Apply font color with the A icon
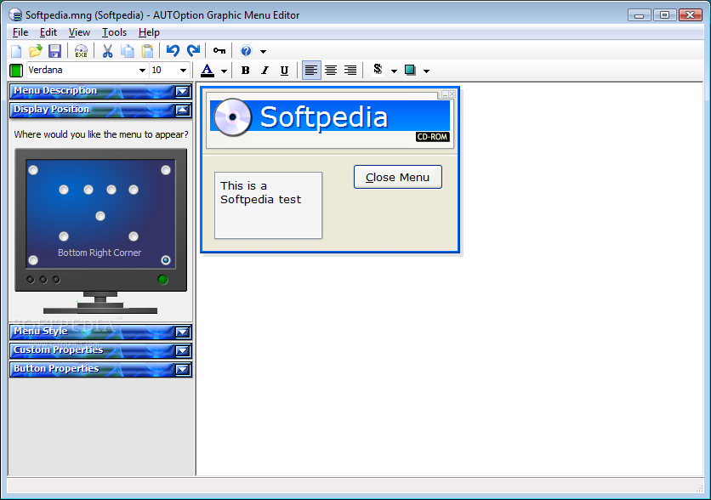Image resolution: width=711 pixels, height=500 pixels. [208, 71]
